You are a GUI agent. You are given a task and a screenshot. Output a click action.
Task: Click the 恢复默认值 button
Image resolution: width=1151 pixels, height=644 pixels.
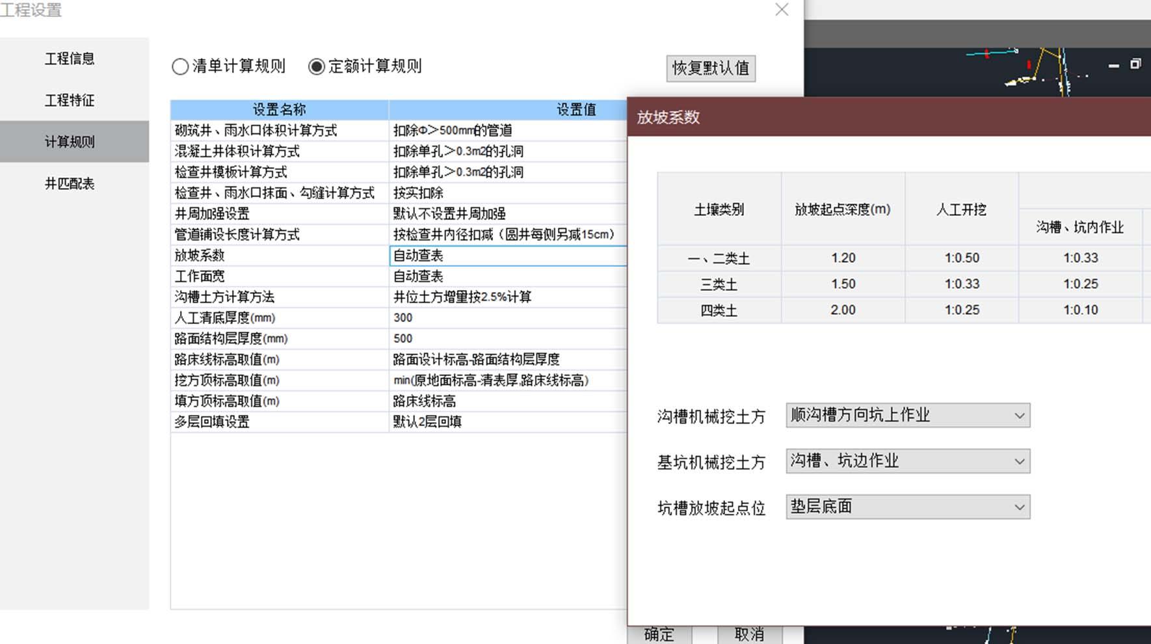coord(711,68)
